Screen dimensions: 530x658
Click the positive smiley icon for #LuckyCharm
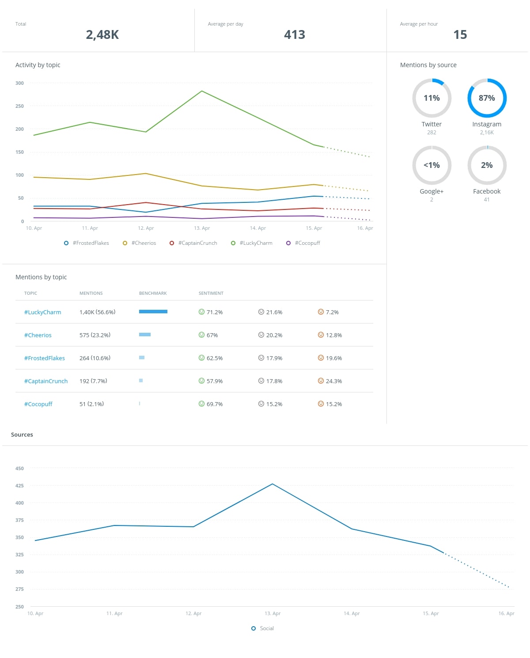201,312
